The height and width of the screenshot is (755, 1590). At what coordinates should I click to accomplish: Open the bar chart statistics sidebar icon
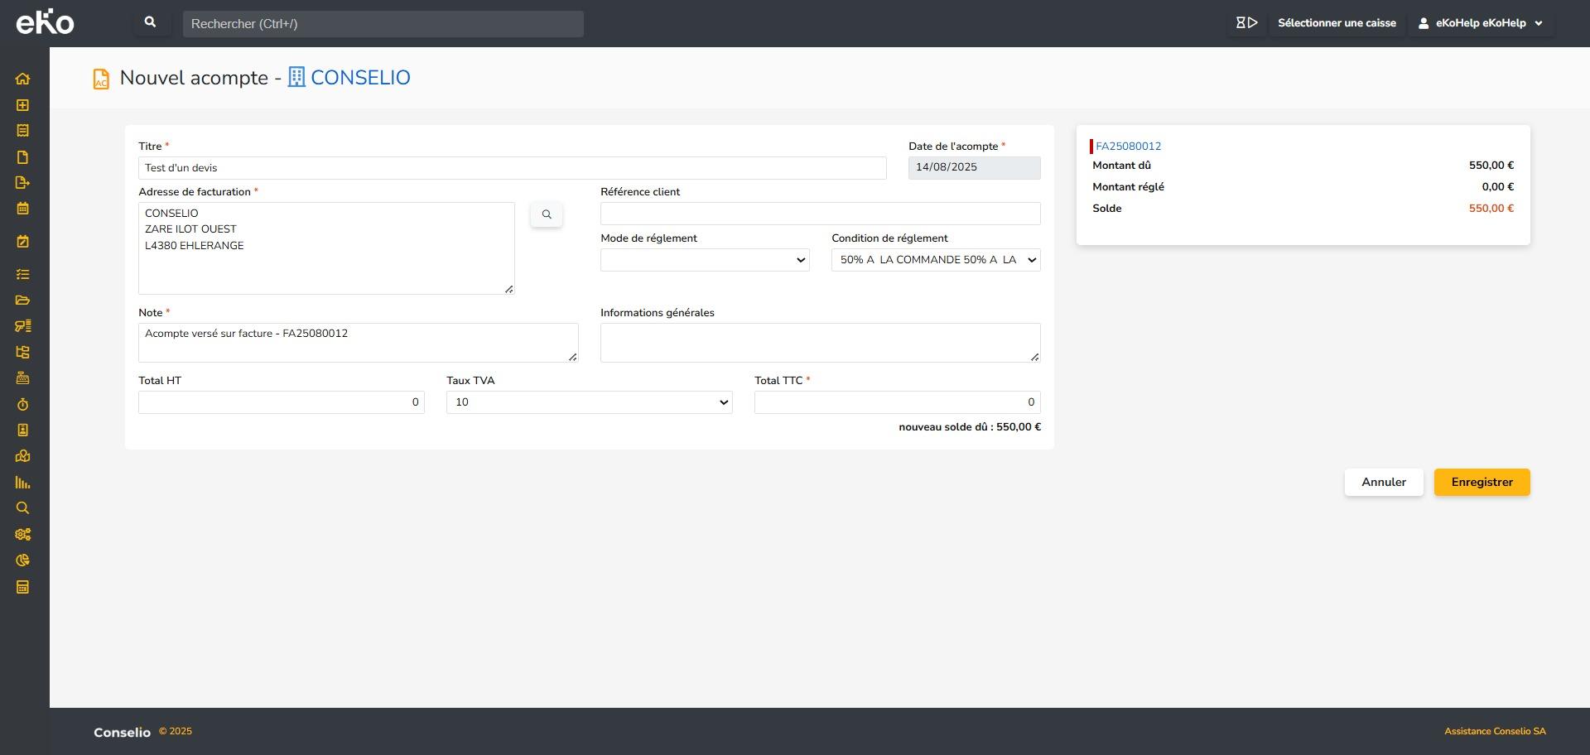[22, 483]
